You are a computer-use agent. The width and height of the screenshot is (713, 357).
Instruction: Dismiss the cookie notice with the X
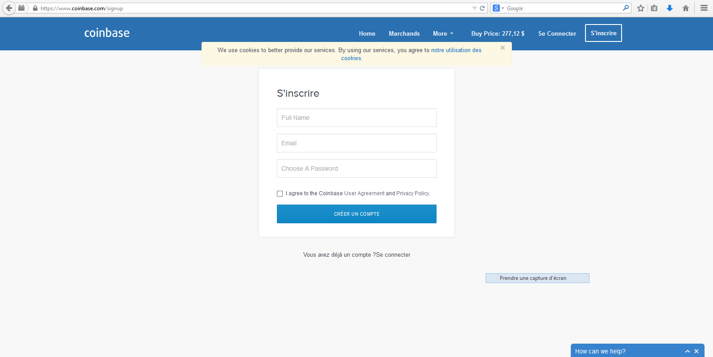pos(503,48)
